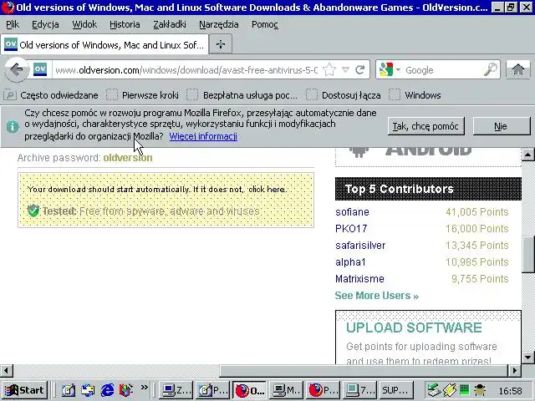Click the Nie button in notification bar

tap(502, 126)
